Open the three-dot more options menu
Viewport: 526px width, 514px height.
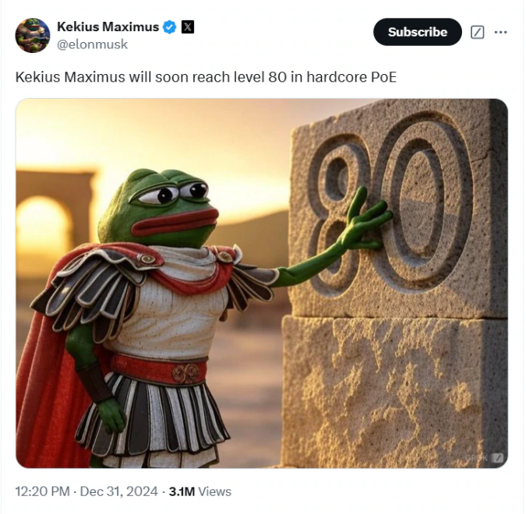click(500, 32)
